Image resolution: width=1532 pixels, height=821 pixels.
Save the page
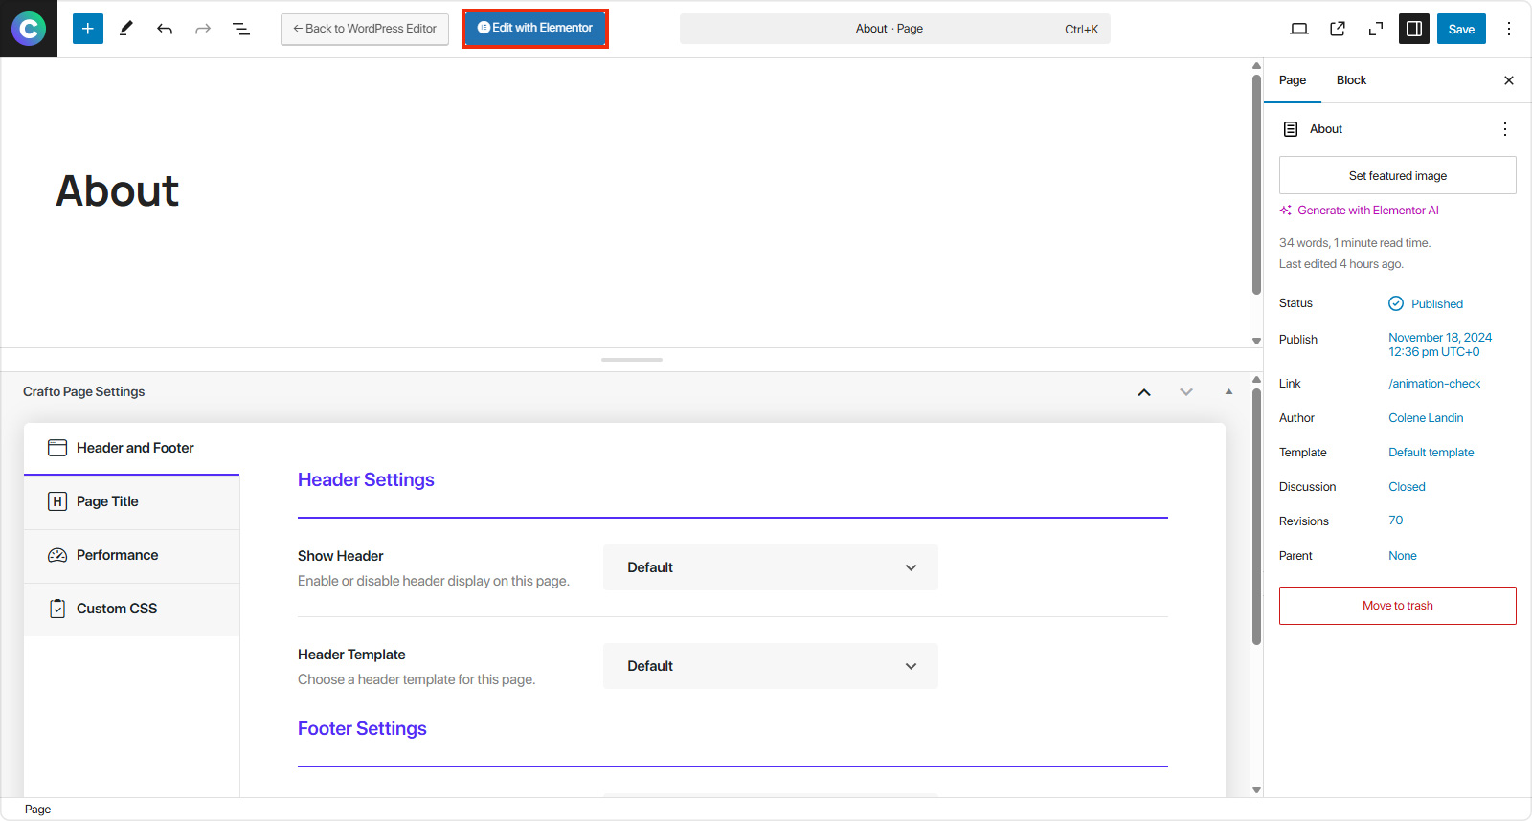(1461, 29)
